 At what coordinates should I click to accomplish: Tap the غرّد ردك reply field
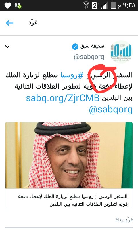tap(69, 220)
